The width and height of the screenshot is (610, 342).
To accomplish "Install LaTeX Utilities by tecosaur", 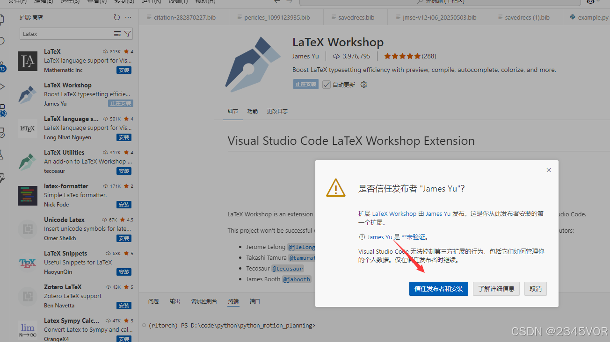I will point(124,171).
